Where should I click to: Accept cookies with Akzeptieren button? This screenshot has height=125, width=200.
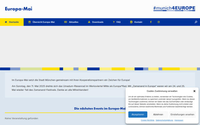click(138, 115)
